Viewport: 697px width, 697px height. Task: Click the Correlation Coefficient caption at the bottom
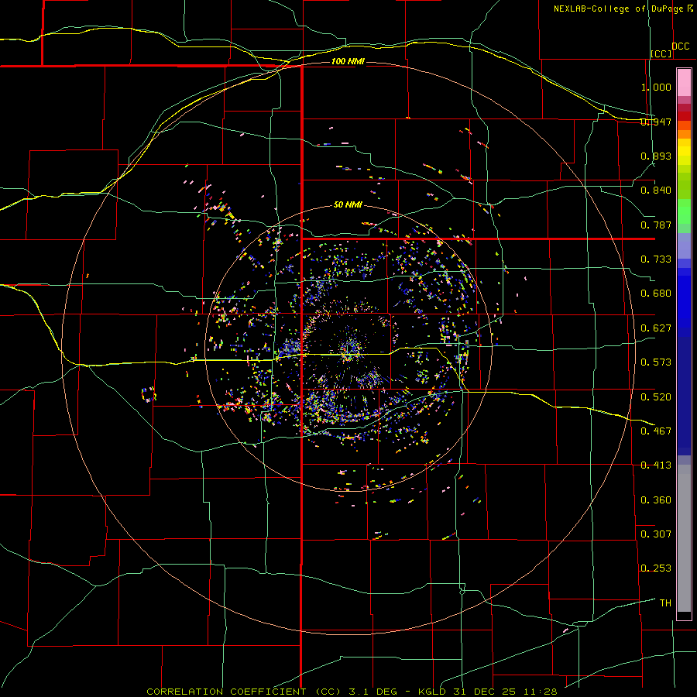352,692
